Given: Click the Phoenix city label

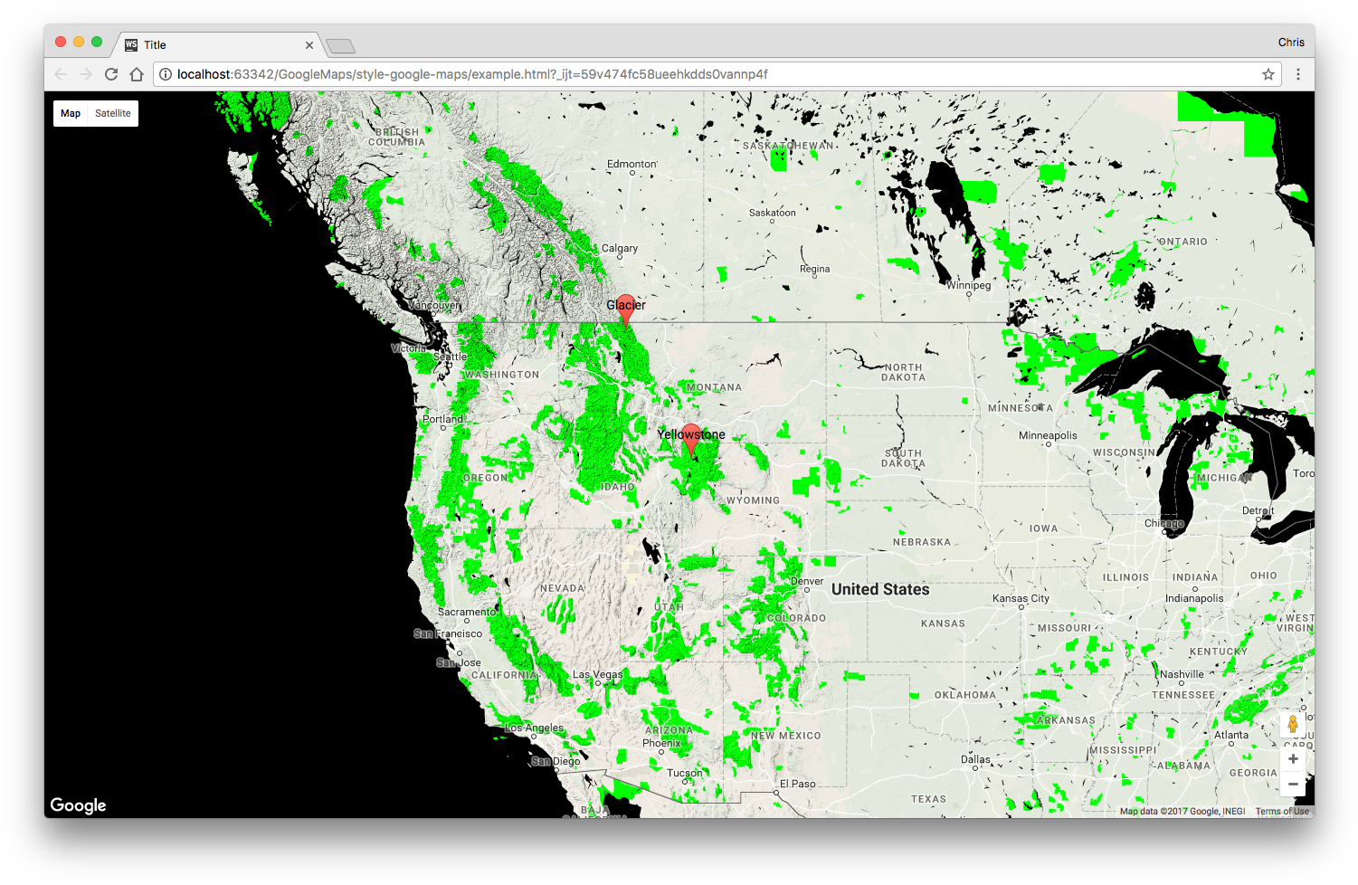Looking at the screenshot, I should pos(661,743).
